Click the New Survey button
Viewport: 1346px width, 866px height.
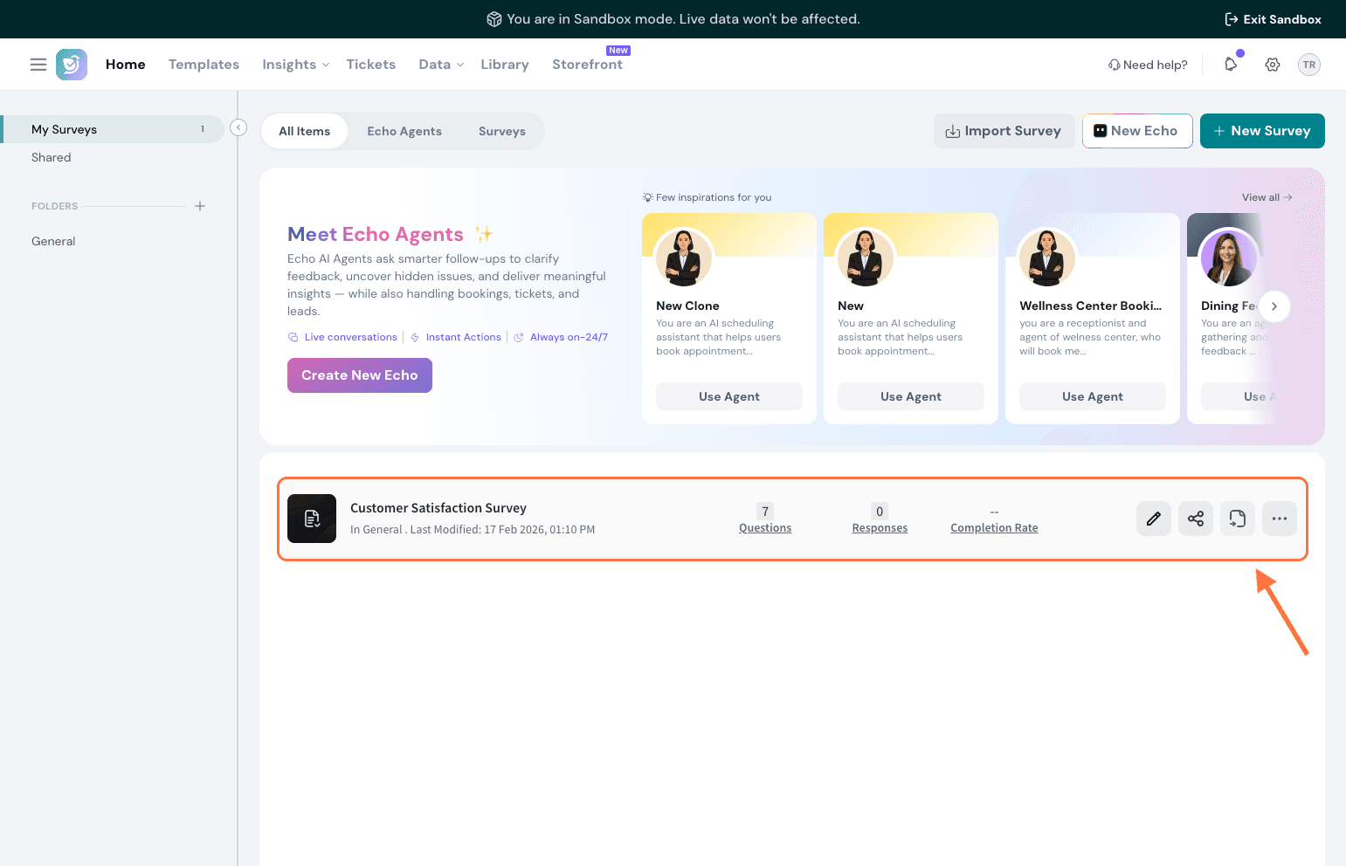tap(1261, 131)
